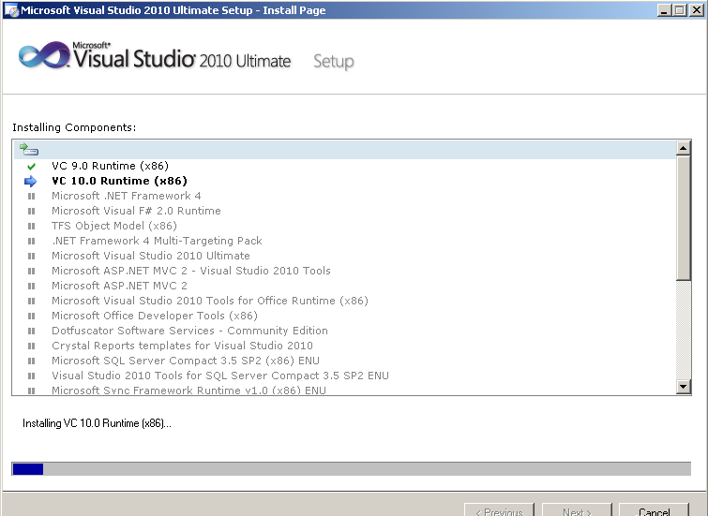Click pending icon beside TFS Object Model (x86)
This screenshot has width=708, height=516.
click(31, 226)
